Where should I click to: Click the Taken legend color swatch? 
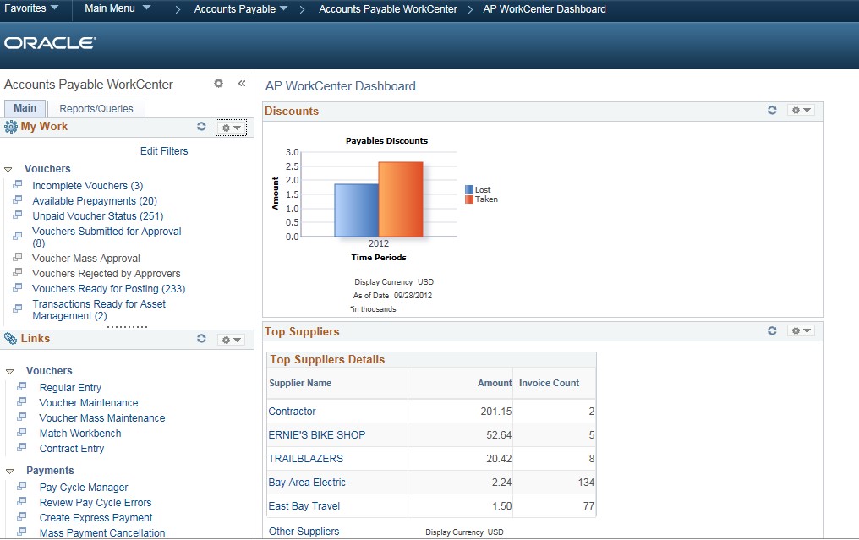[469, 199]
